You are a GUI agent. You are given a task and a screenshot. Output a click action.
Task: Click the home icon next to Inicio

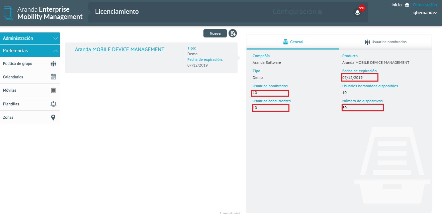point(407,5)
